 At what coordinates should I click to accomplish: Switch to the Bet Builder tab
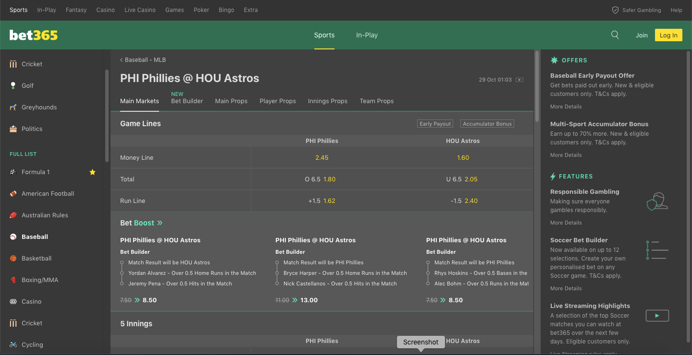point(187,101)
